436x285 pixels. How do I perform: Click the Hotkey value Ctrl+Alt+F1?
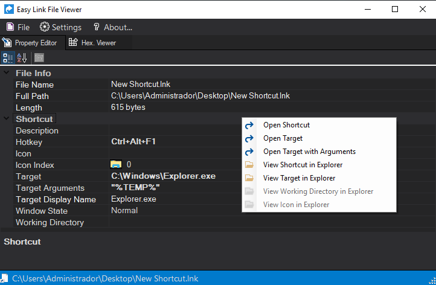(x=133, y=141)
